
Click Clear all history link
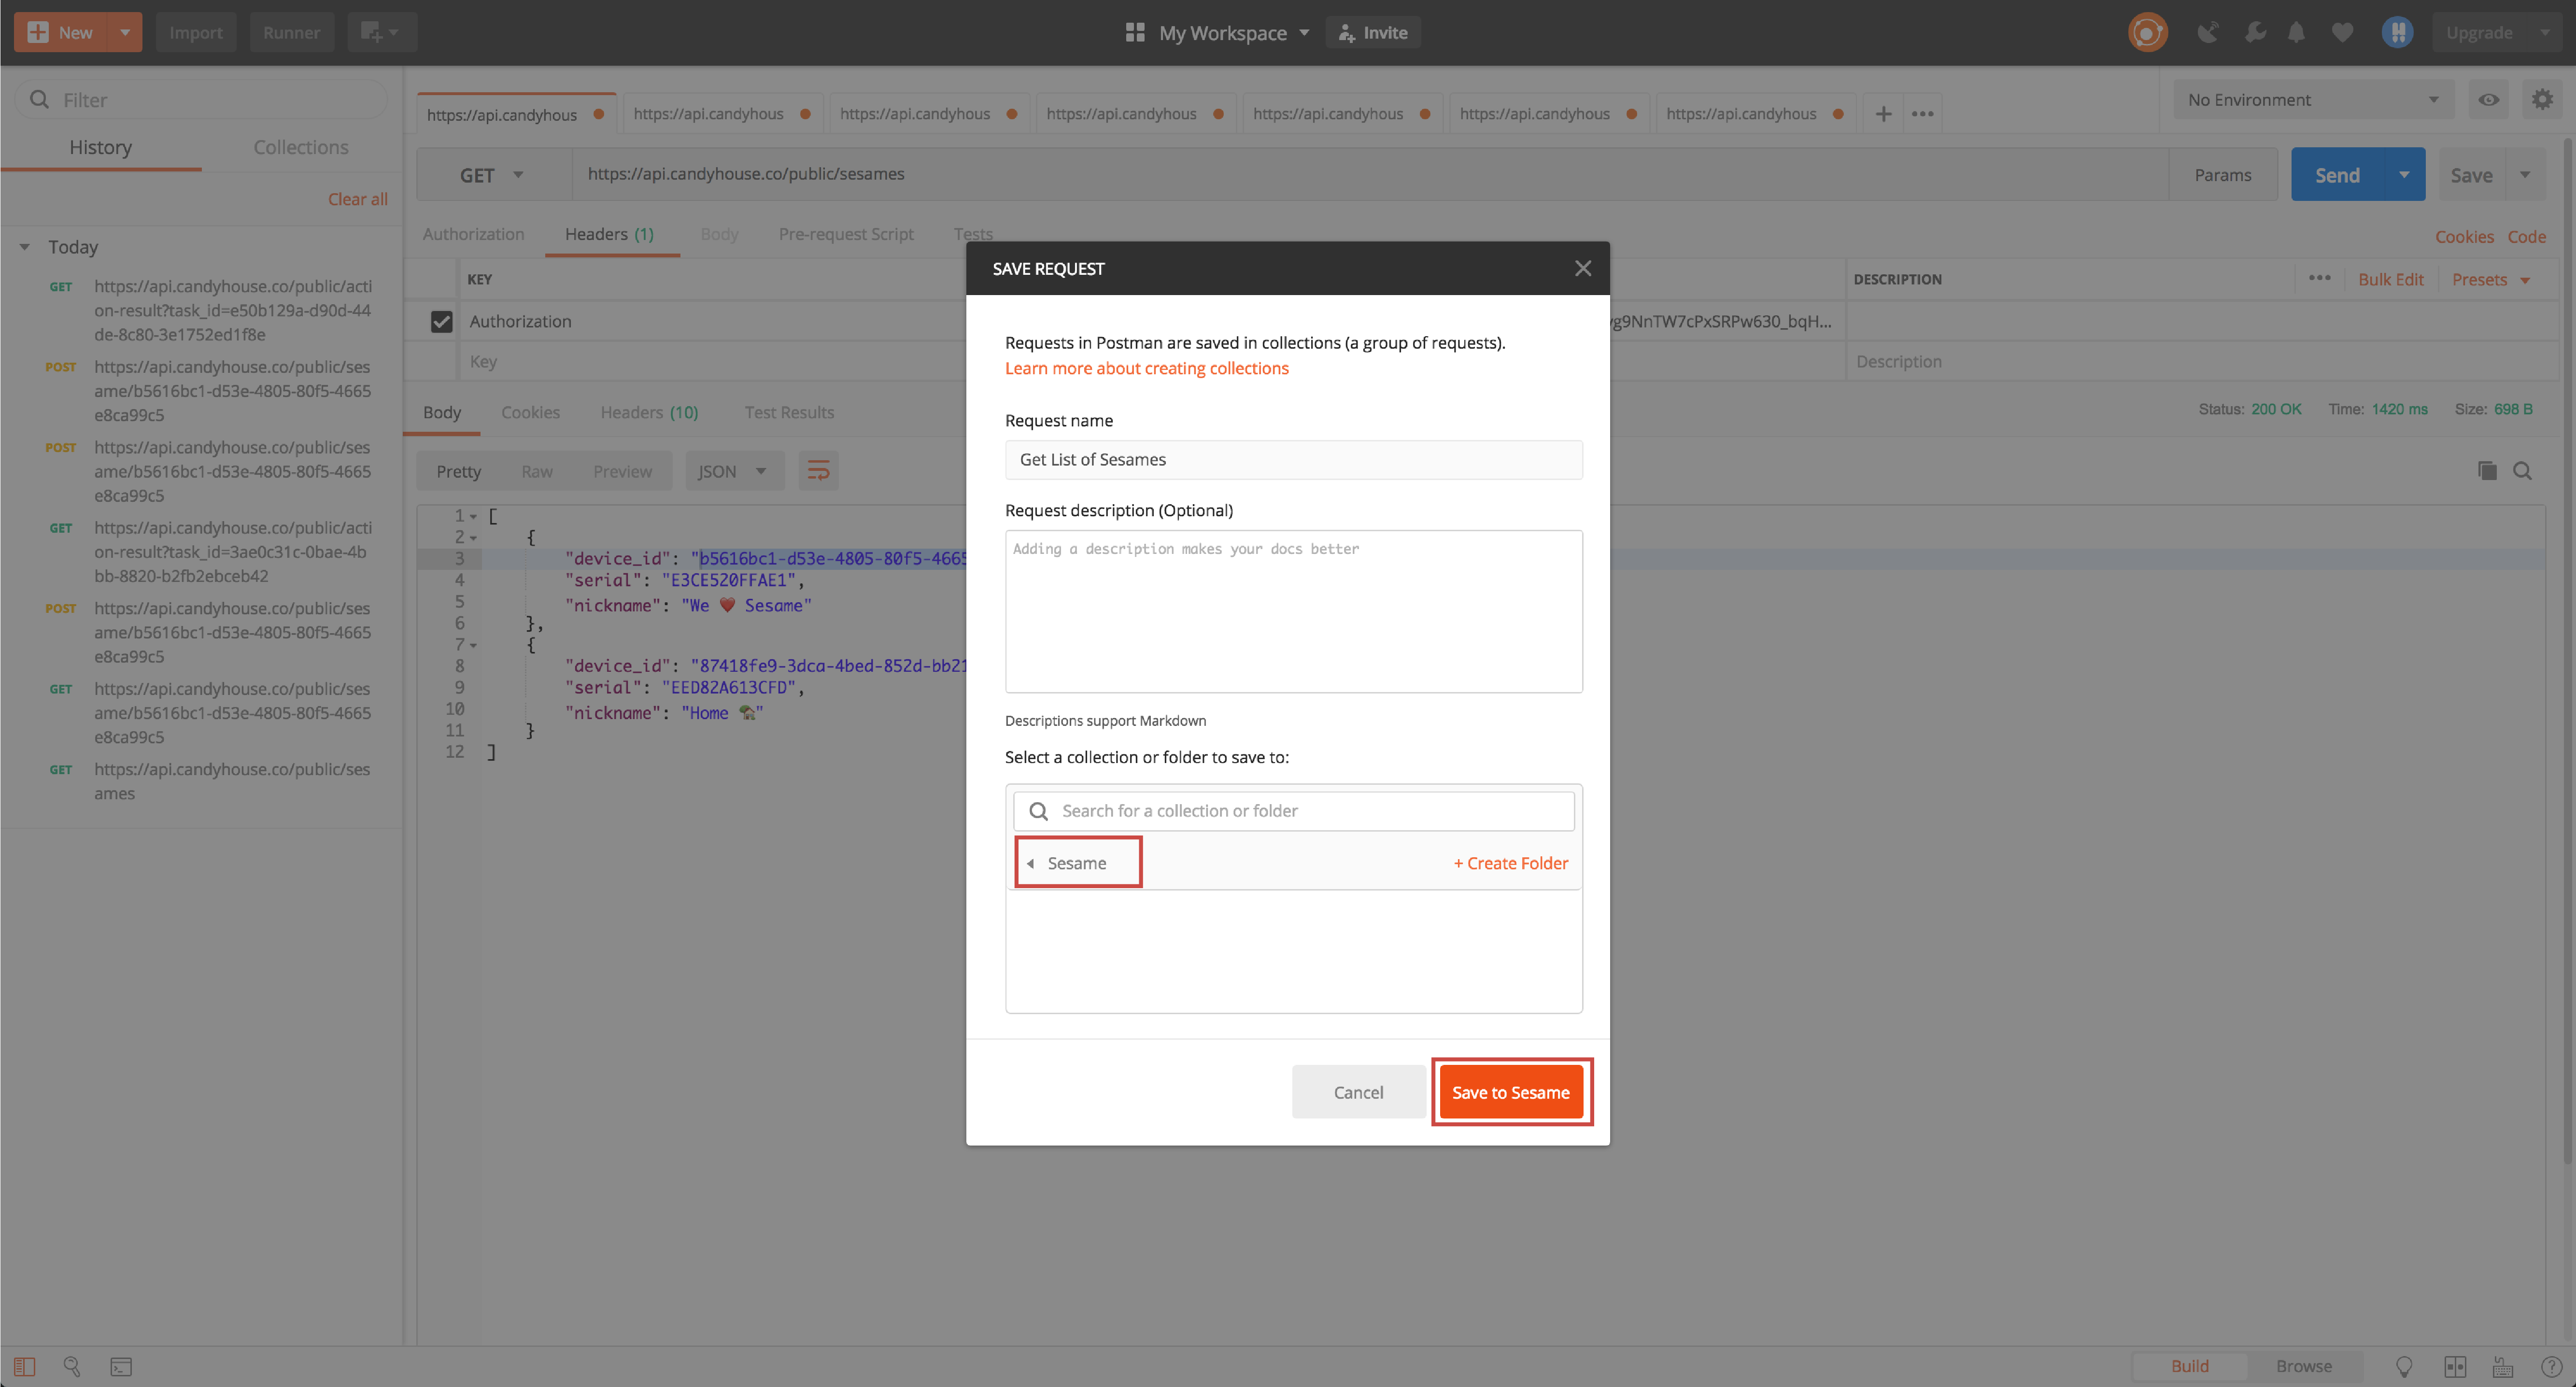click(x=357, y=199)
